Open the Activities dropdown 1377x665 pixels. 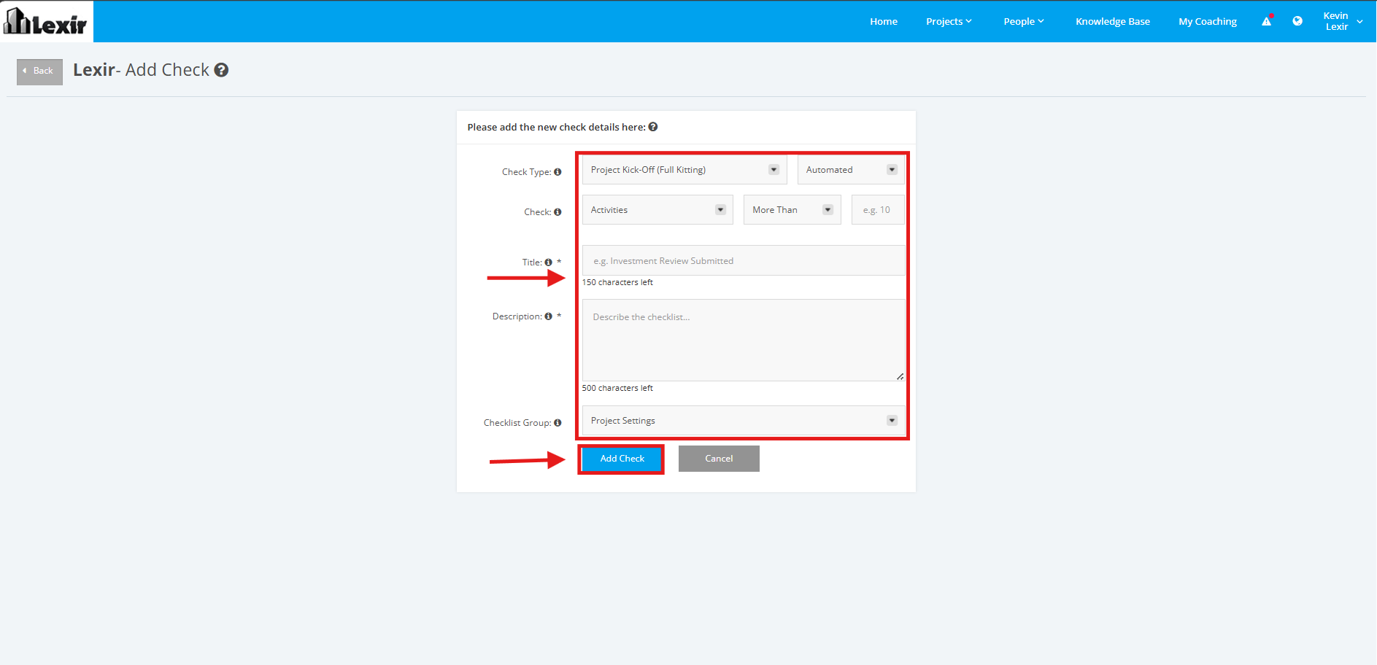pos(657,210)
